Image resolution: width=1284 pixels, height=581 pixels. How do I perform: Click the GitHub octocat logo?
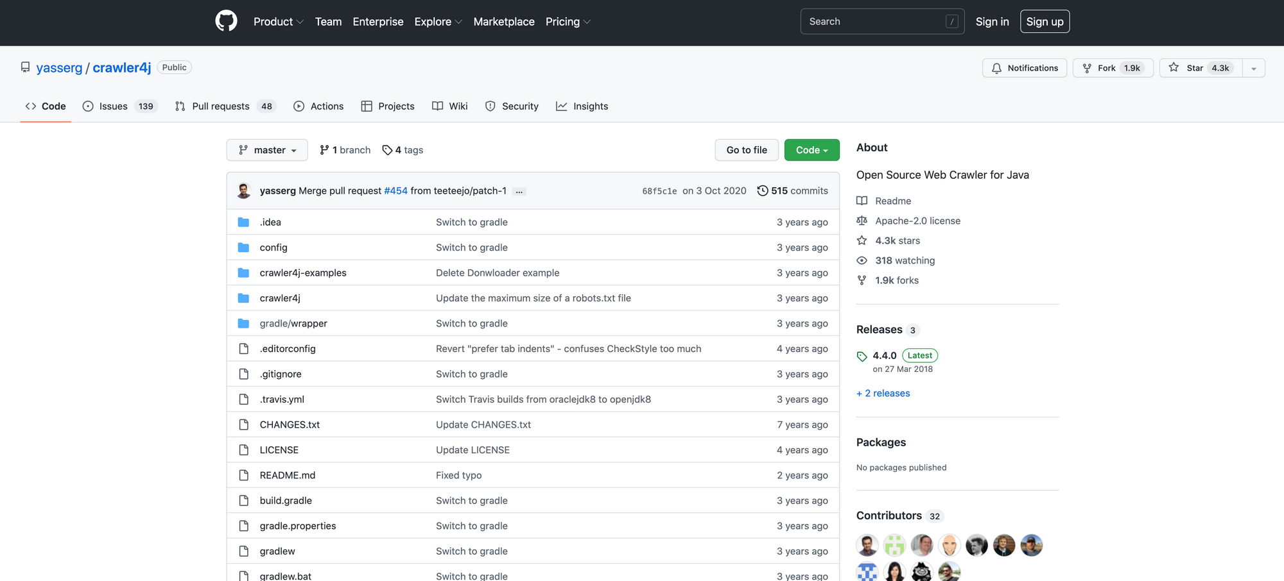226,21
